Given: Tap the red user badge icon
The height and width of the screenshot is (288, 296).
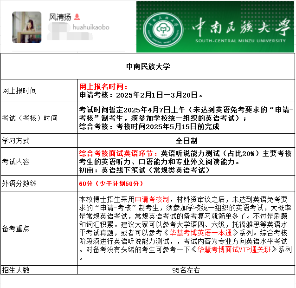Looking at the screenshot, I should click(x=77, y=17).
